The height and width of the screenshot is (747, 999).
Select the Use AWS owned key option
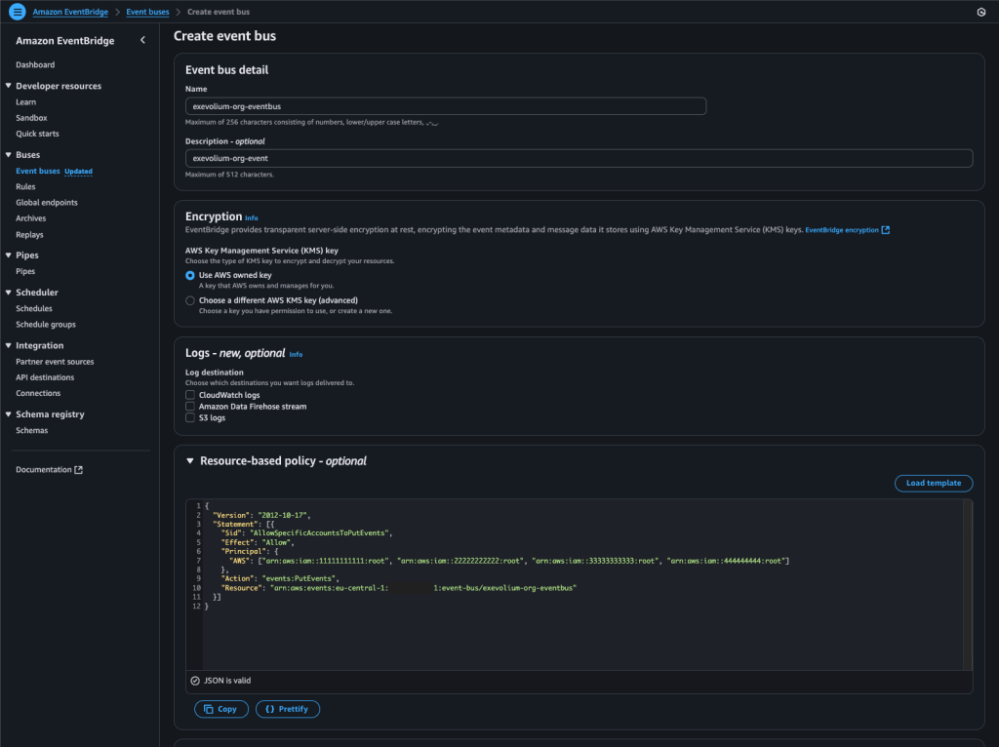[x=190, y=275]
